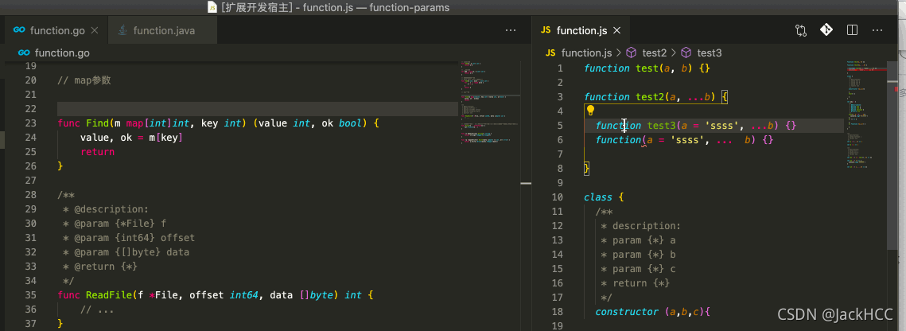Click '* description:' comment in function.js

tap(641, 226)
